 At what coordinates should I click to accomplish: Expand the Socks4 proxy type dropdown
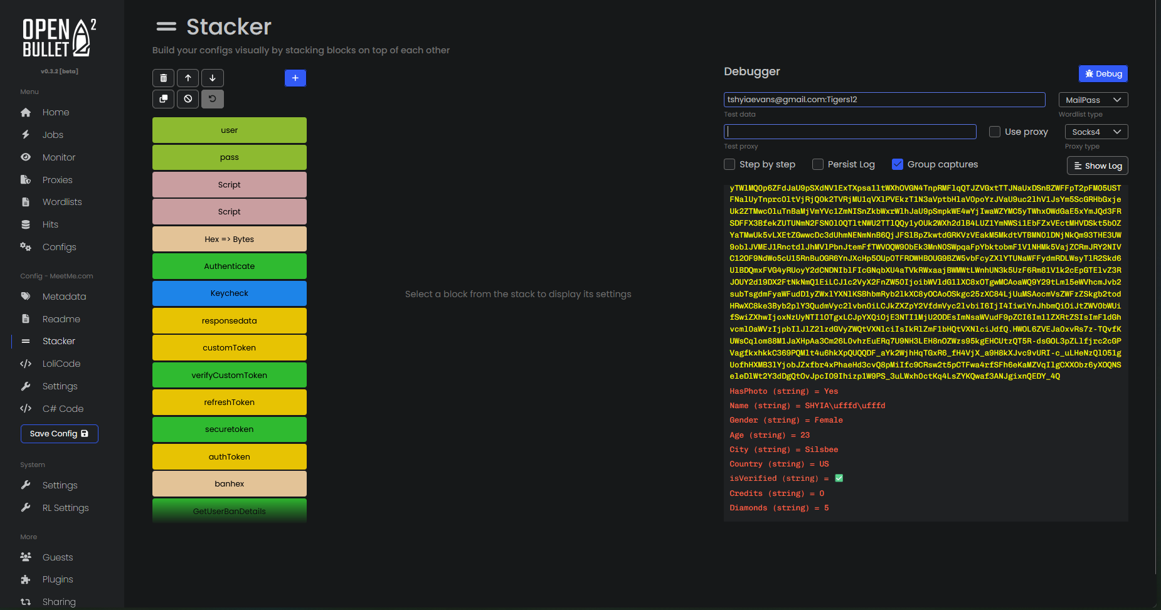(1096, 132)
